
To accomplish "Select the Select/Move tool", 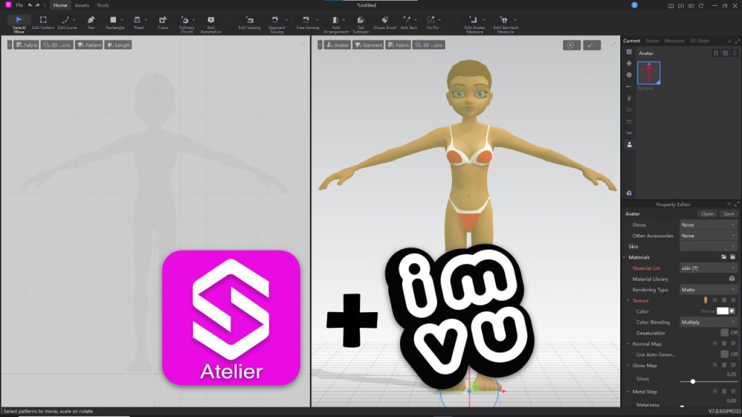I will (x=18, y=20).
